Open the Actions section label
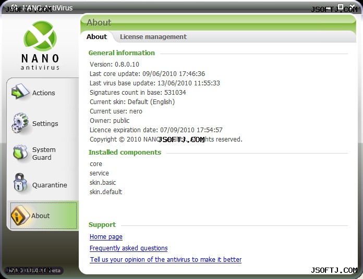 pyautogui.click(x=43, y=93)
